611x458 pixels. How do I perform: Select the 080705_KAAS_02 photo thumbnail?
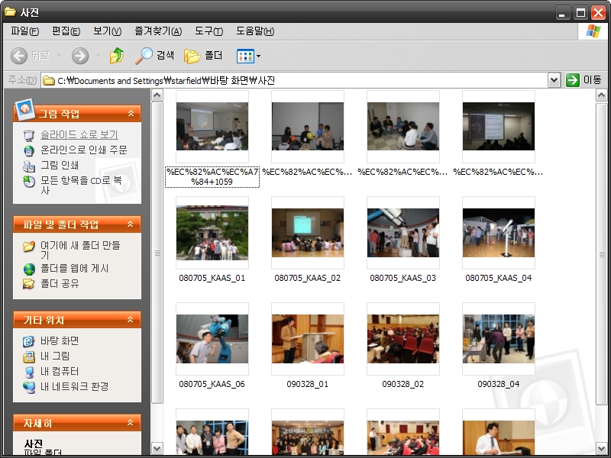coord(308,233)
